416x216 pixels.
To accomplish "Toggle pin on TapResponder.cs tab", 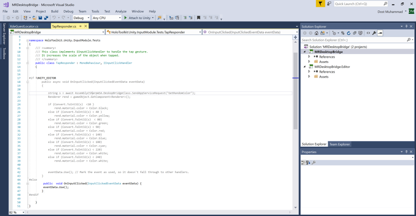I will coord(80,26).
